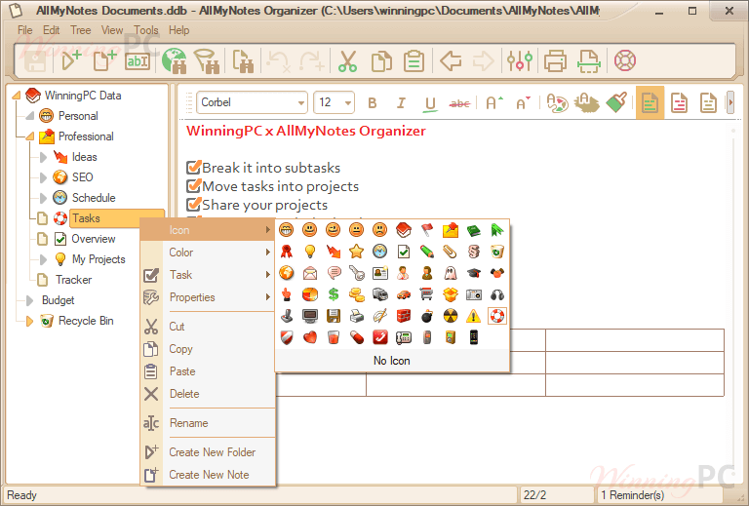Open the options sliders icon
Image resolution: width=749 pixels, height=506 pixels.
[x=520, y=61]
